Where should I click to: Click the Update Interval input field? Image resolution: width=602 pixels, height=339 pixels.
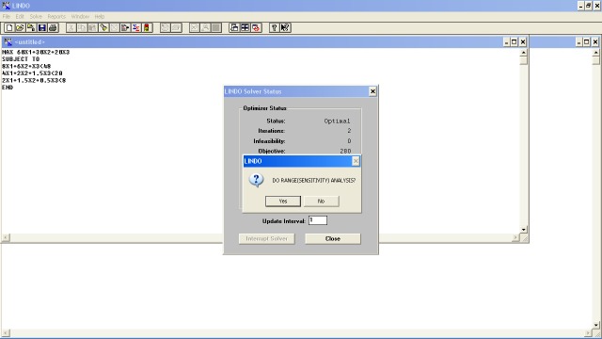click(x=318, y=220)
